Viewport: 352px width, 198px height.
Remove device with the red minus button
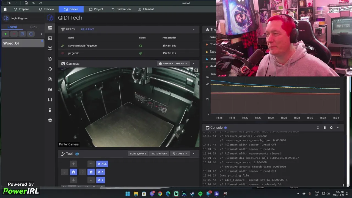coord(14,34)
